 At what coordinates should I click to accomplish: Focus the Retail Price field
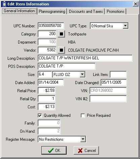tap(46, 90)
